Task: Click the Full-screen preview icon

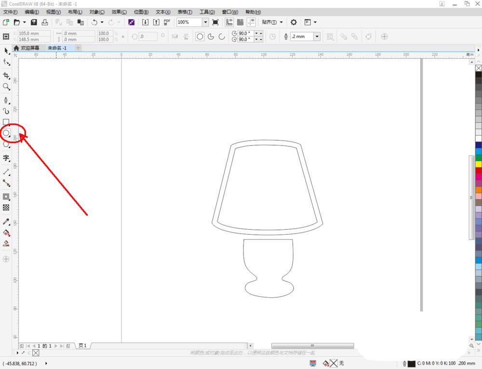Action: 215,22
